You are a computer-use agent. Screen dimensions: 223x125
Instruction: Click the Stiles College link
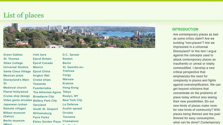point(13,63)
